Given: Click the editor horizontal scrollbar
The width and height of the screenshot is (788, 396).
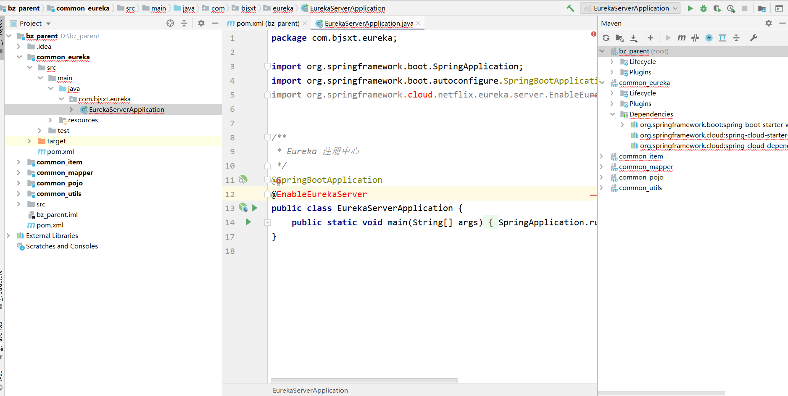Looking at the screenshot, I should (364, 380).
